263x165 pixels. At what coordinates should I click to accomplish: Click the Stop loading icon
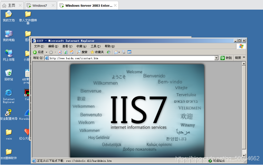[60, 52]
